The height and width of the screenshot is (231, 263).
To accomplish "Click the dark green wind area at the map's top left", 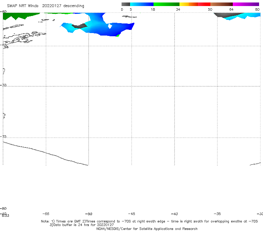I will tap(18, 16).
